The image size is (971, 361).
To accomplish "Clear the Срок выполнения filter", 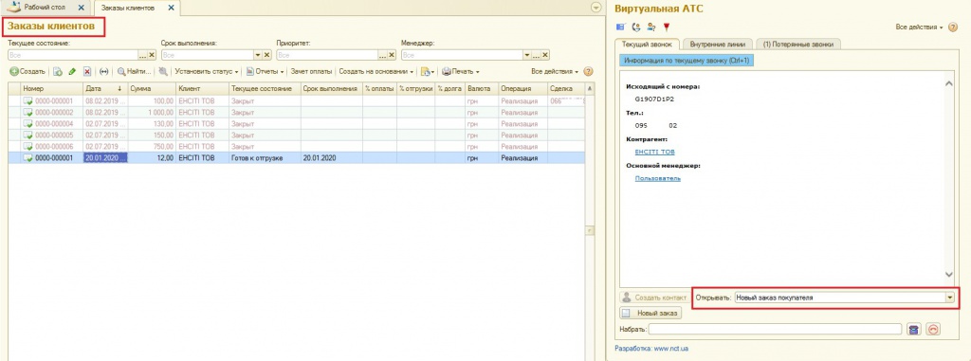I will [x=266, y=56].
